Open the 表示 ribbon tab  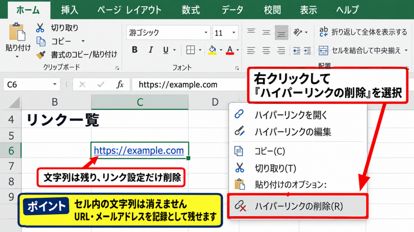(308, 10)
